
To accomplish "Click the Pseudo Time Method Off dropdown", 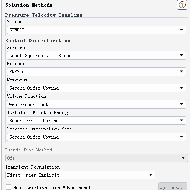I will 96,158.
